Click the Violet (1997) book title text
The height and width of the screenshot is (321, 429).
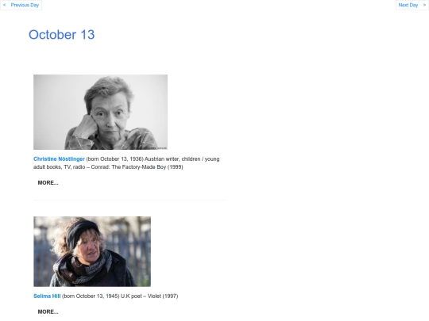click(163, 296)
